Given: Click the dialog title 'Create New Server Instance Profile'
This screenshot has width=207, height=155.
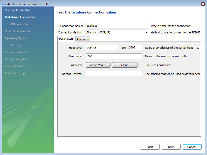Looking at the screenshot, I should [x=25, y=4].
